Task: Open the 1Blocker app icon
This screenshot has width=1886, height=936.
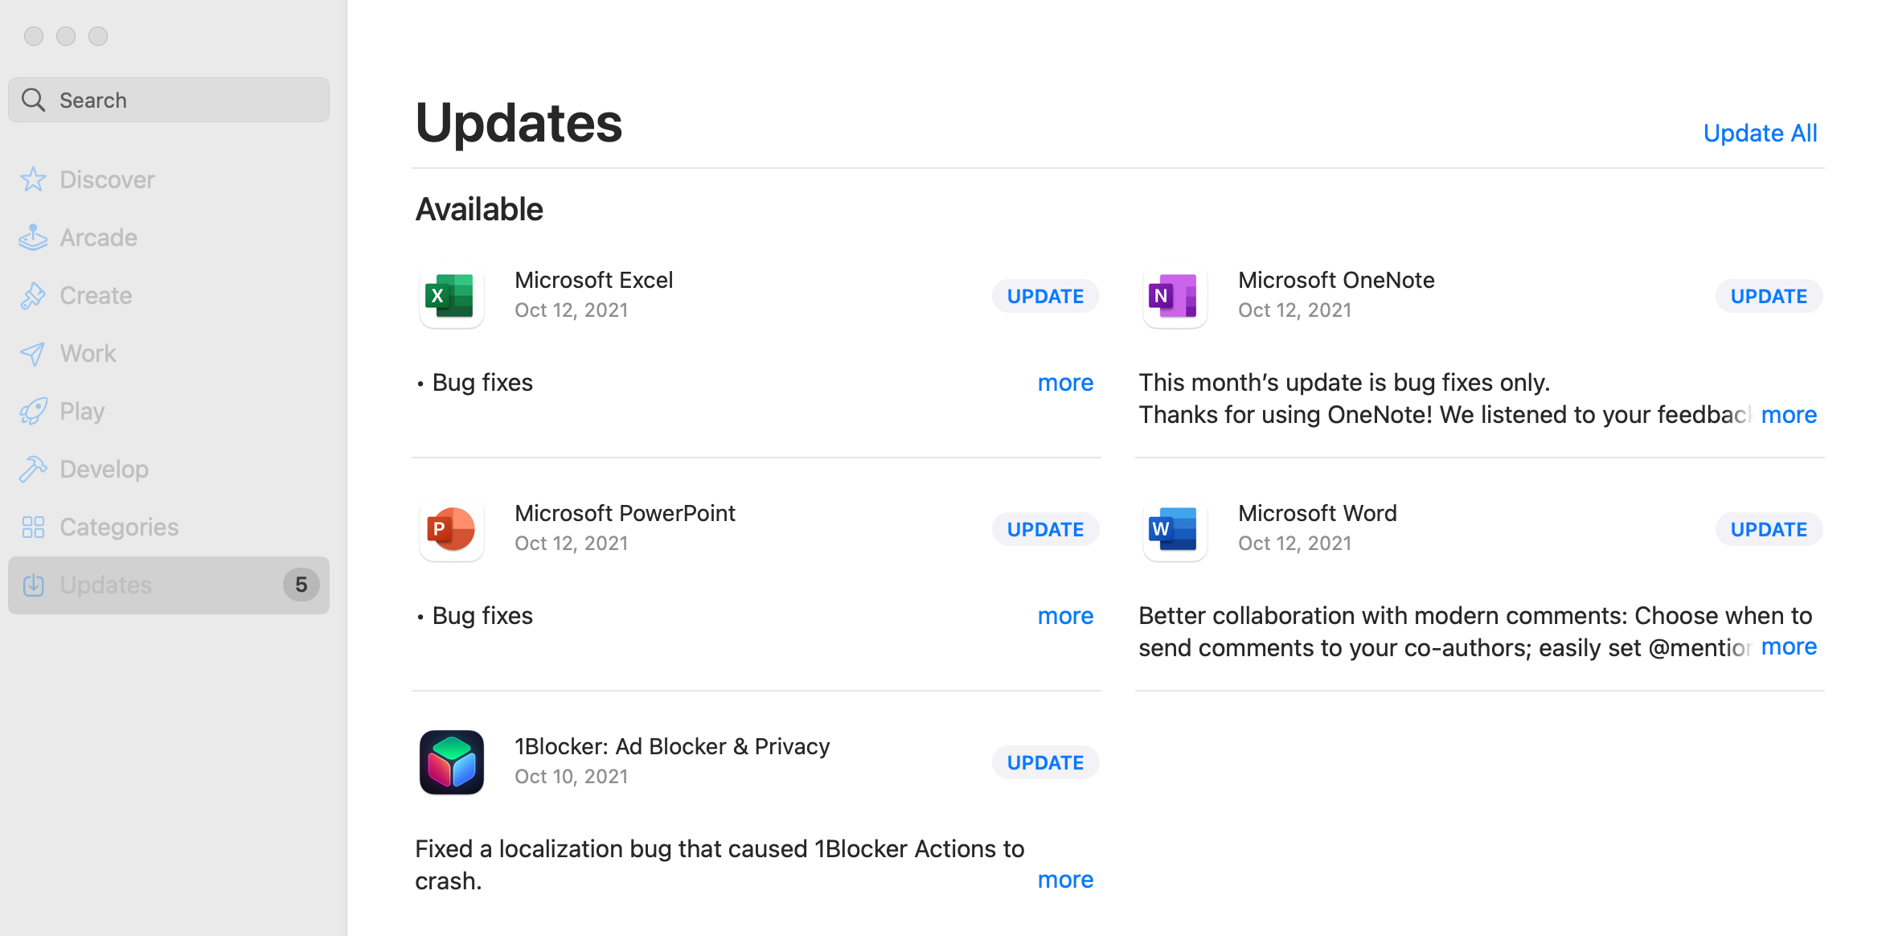Action: (451, 762)
